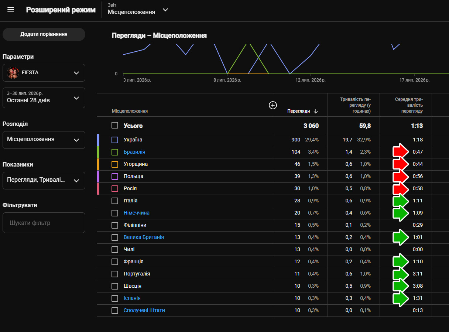449x332 pixels.
Task: Click the 8 лип. 2026 р. chart date label
Action: pos(226,80)
